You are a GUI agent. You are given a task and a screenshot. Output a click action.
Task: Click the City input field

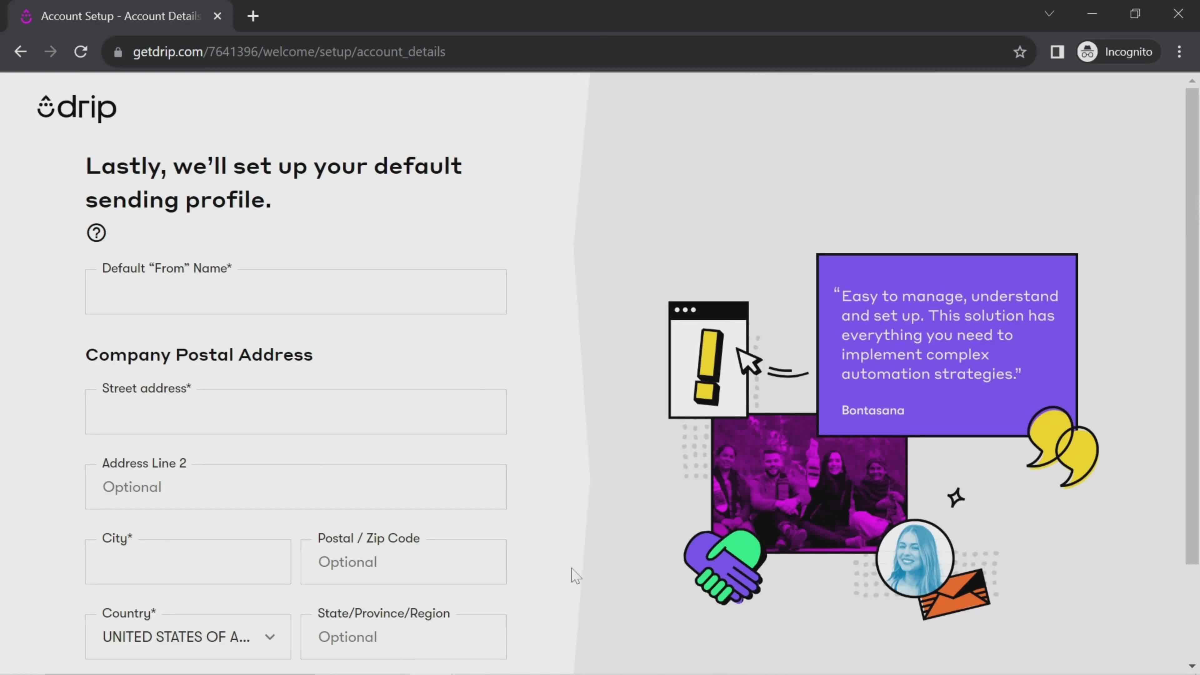coord(188,561)
